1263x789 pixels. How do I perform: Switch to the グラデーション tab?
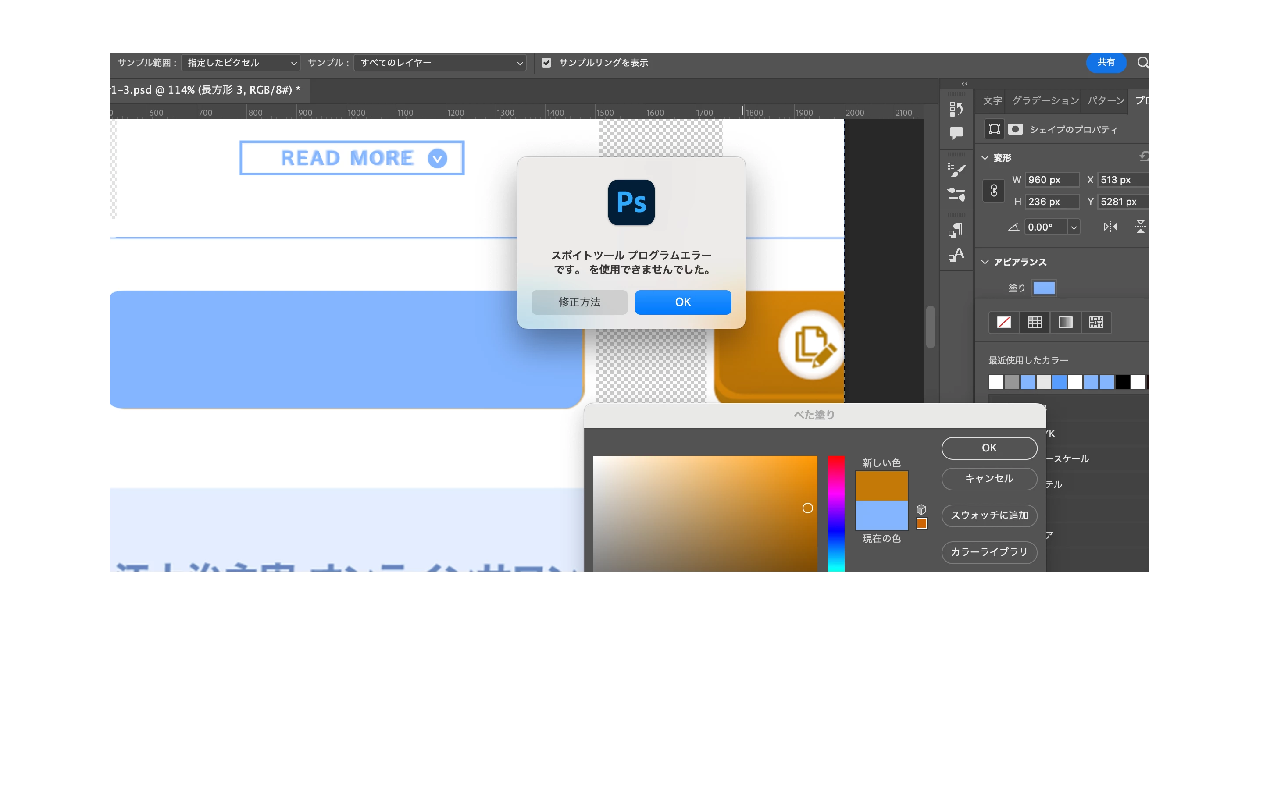coord(1045,100)
